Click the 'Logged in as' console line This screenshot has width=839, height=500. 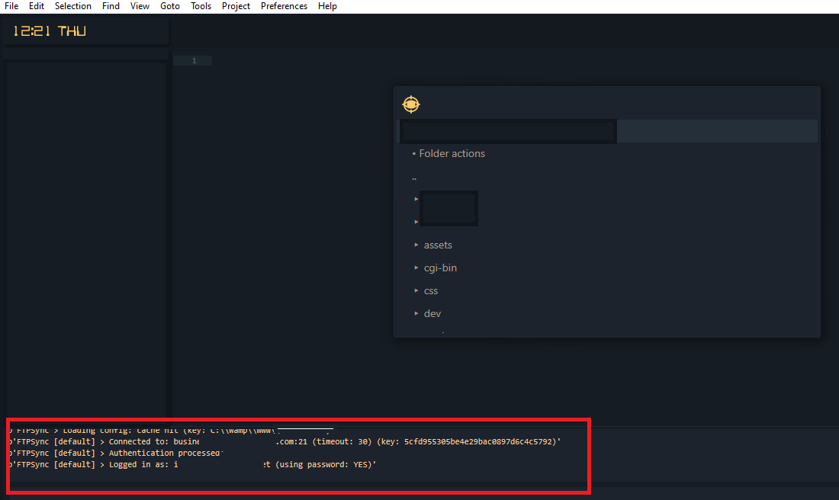coord(192,465)
